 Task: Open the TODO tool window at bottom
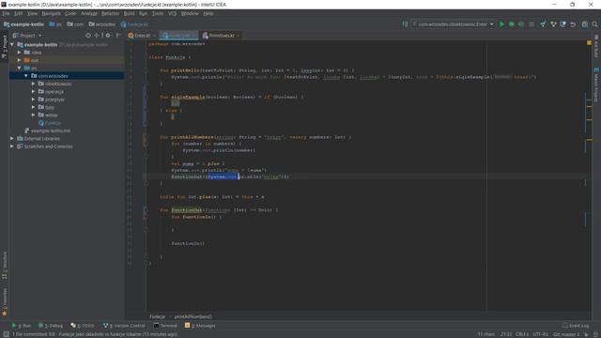click(83, 326)
